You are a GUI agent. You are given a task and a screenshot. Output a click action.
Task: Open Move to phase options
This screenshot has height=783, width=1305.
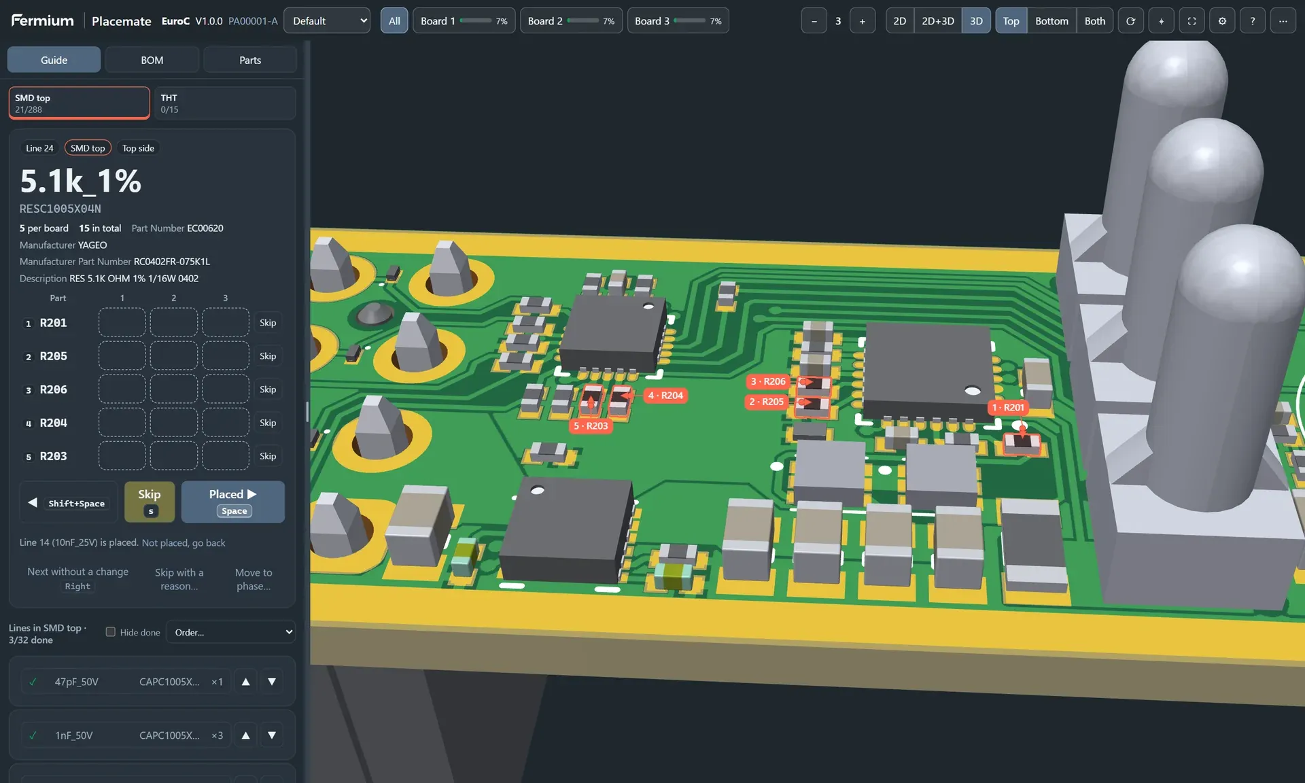point(254,579)
